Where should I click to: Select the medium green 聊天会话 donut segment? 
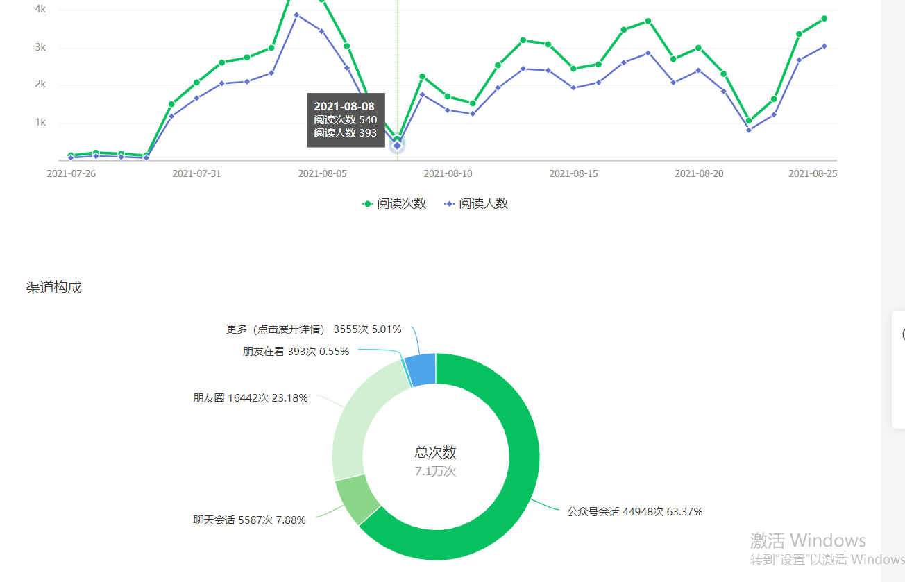pos(357,498)
